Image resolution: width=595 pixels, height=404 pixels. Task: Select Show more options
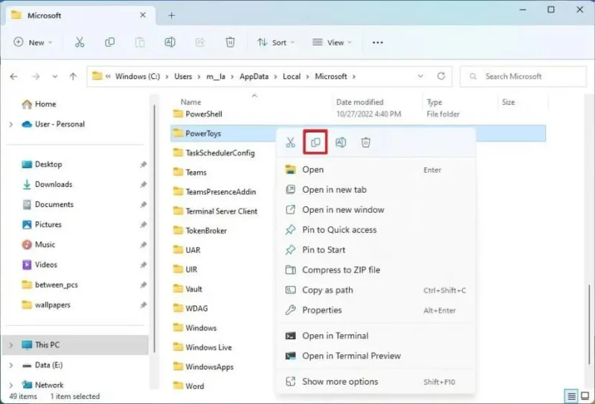click(376, 382)
